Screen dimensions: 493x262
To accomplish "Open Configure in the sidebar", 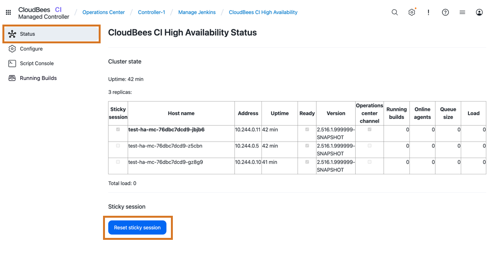I will point(31,49).
